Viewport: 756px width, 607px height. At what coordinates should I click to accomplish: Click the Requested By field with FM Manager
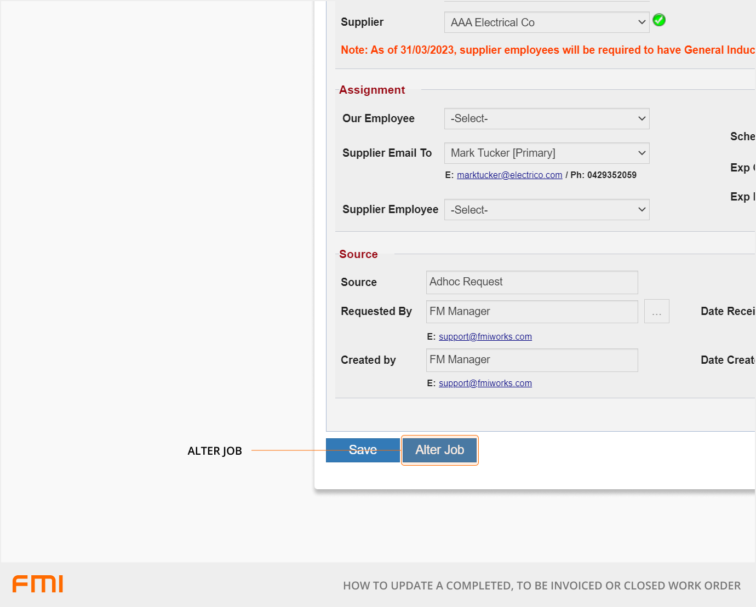coord(531,312)
